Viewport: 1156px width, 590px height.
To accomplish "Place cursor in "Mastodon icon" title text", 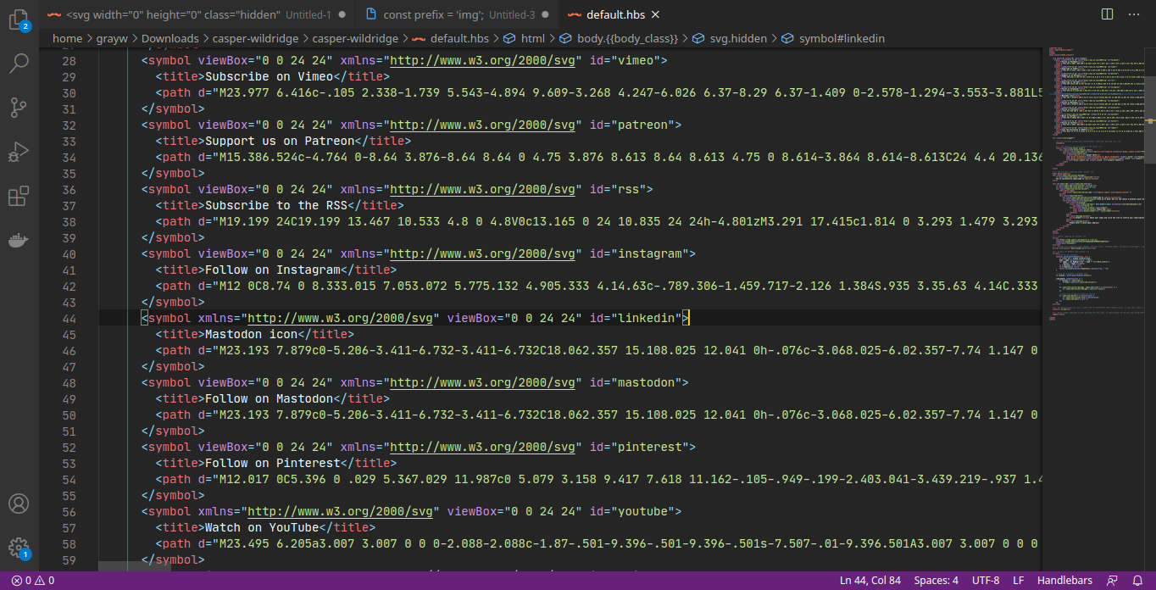I will tap(251, 335).
